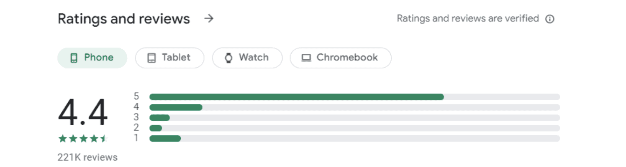Click the info icon beside verified text
The width and height of the screenshot is (626, 167).
(550, 19)
